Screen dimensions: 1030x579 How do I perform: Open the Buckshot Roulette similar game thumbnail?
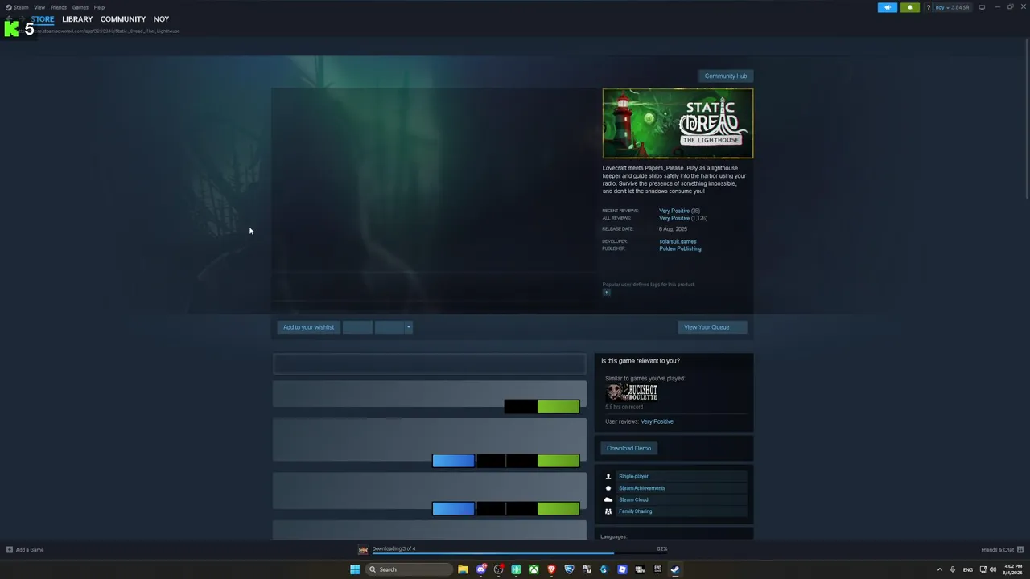(x=632, y=392)
